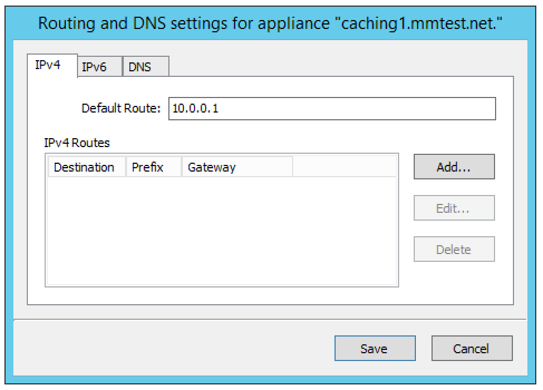543x390 pixels.
Task: Click the "Default Route:" label
Action: [121, 108]
